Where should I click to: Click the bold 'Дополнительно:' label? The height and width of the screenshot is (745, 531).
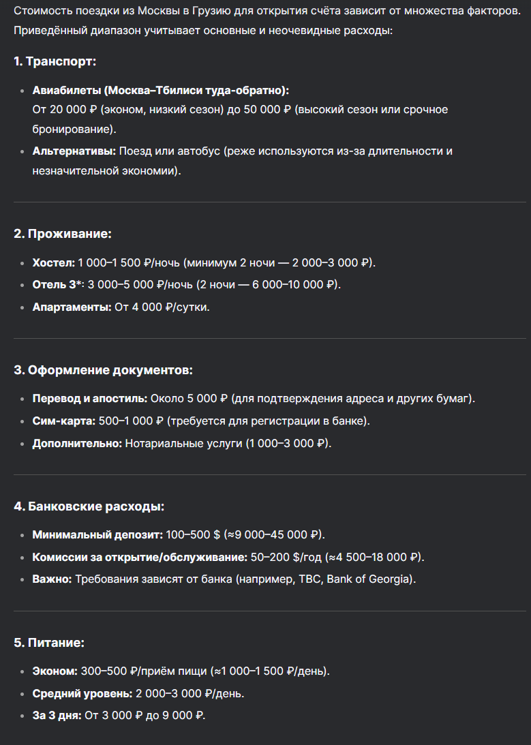(x=77, y=443)
